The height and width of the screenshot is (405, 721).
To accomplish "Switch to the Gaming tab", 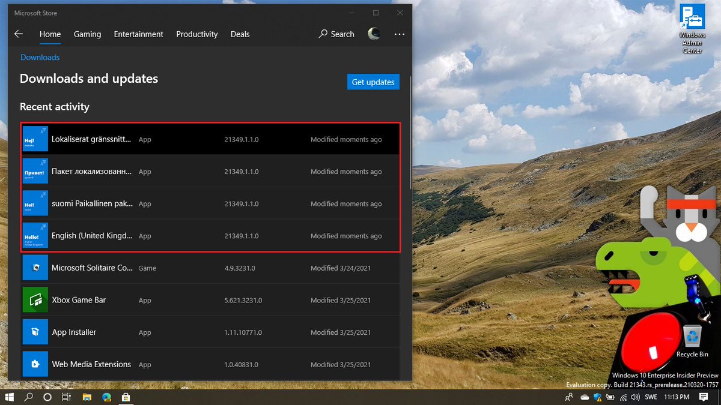I will point(87,34).
